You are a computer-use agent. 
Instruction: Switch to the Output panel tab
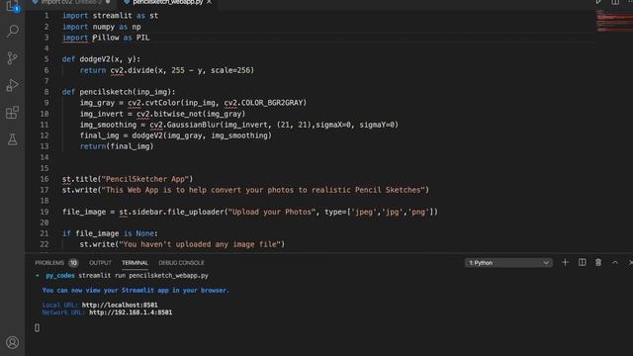100,263
